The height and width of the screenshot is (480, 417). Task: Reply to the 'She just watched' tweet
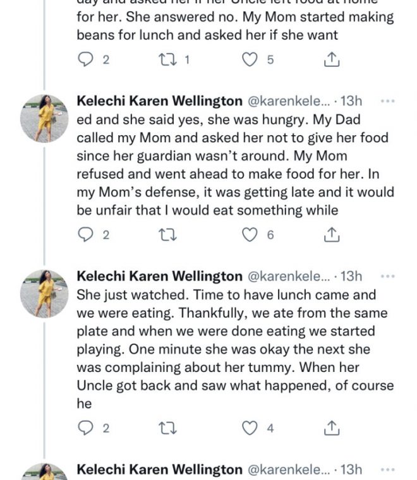(85, 428)
